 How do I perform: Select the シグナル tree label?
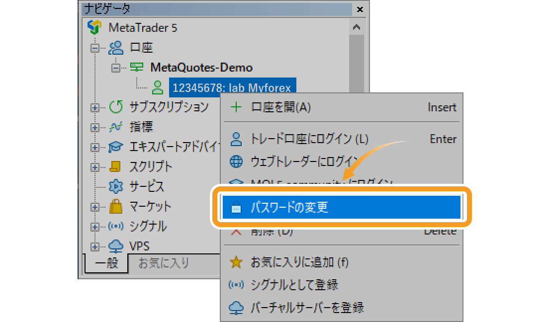coord(148,226)
